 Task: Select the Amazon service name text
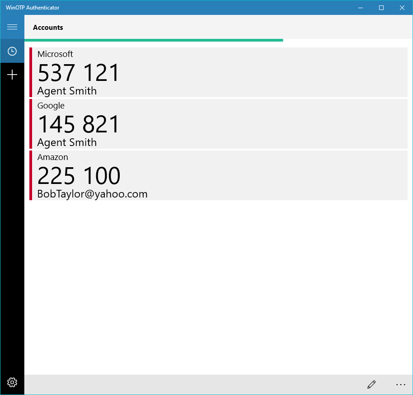point(52,157)
